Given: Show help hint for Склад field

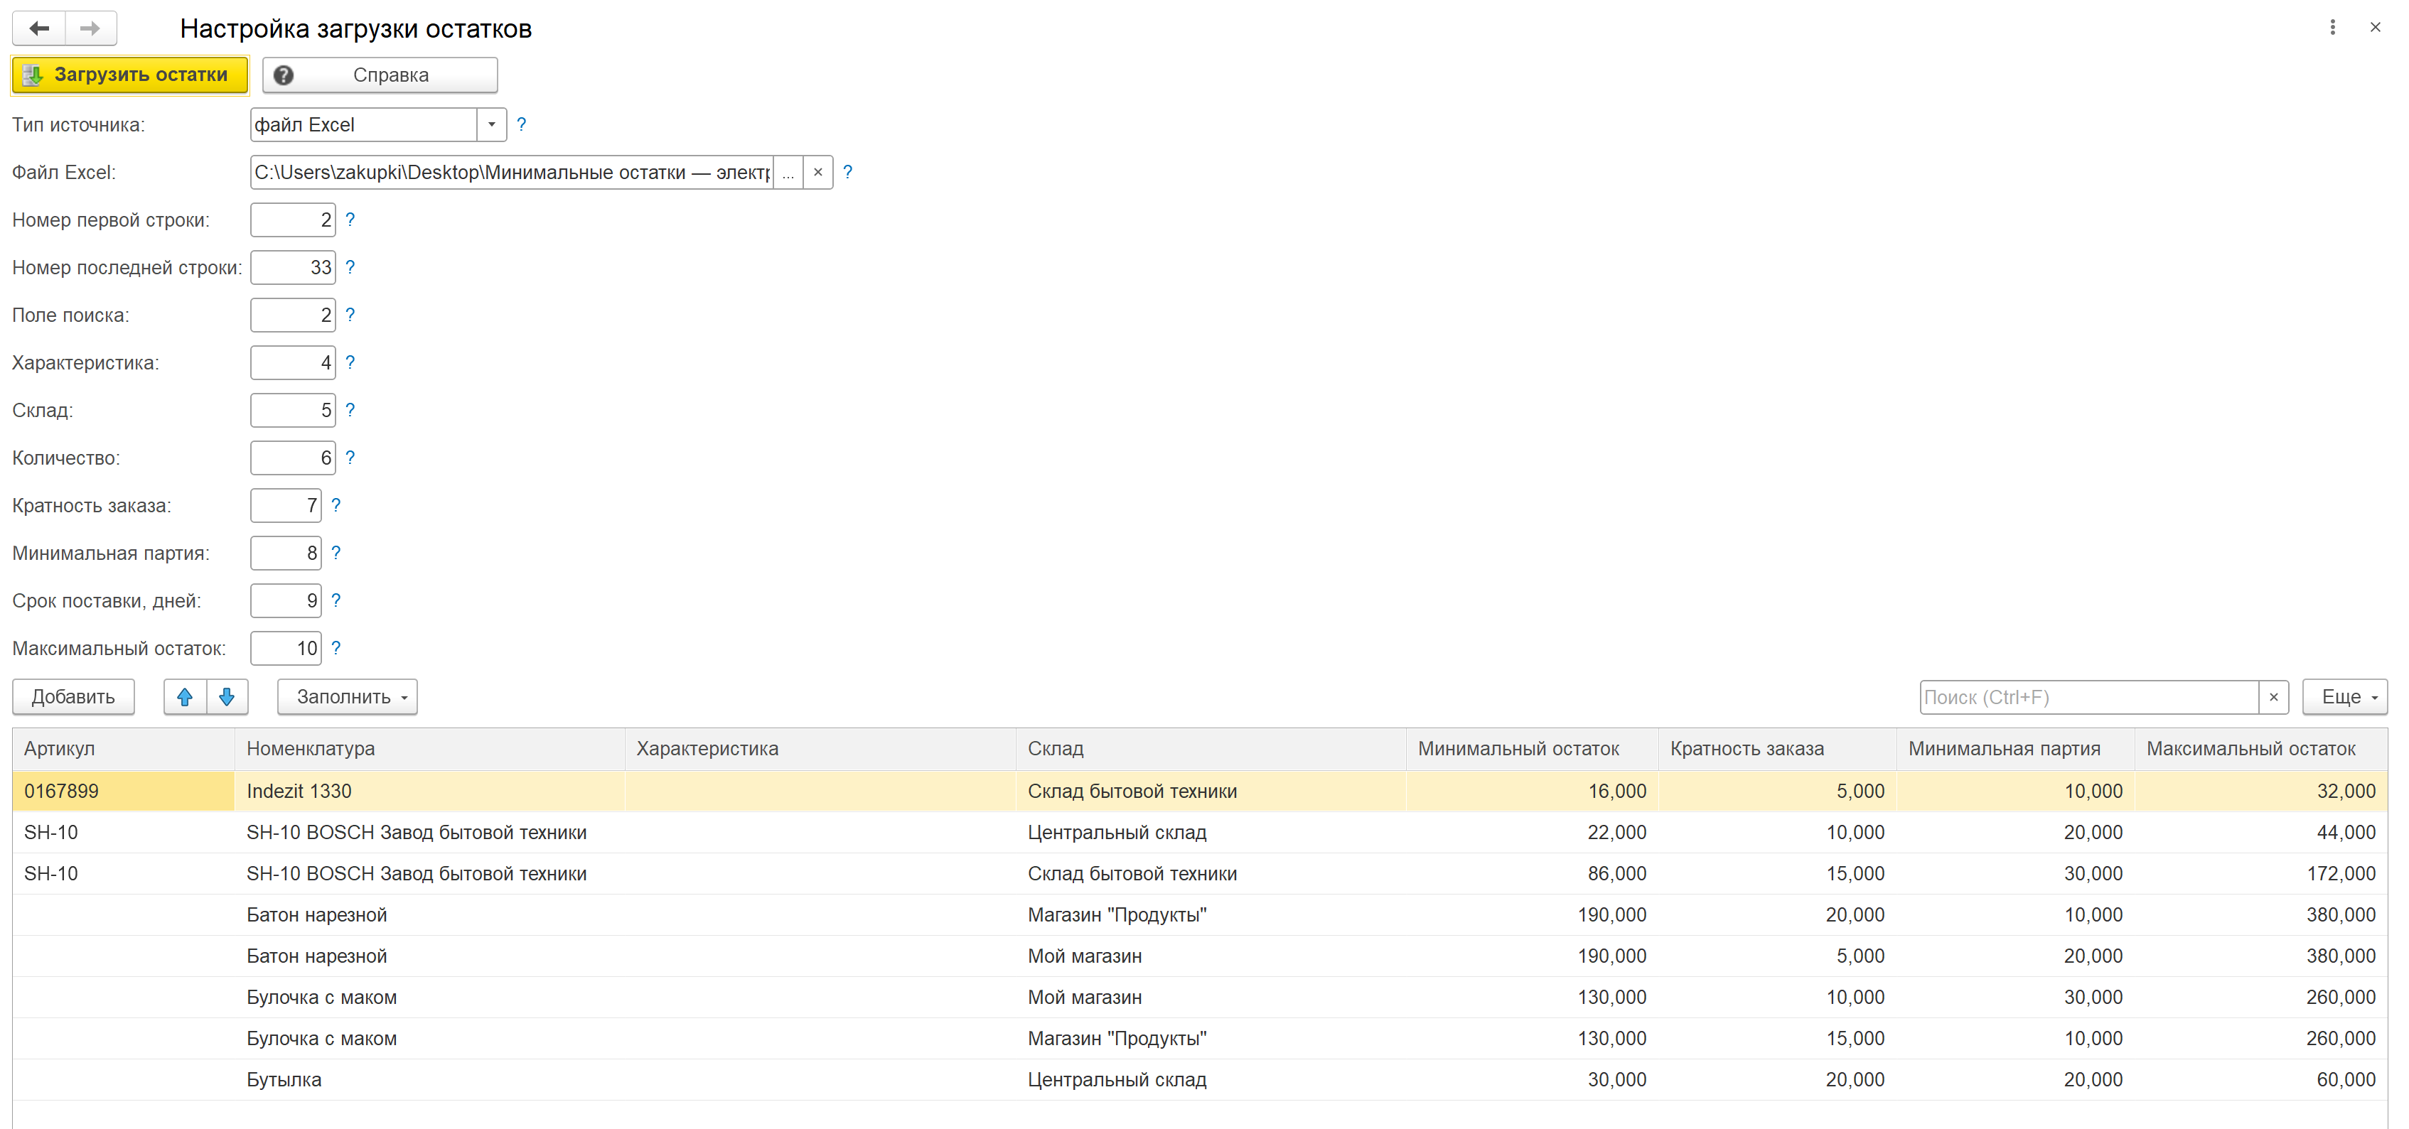Looking at the screenshot, I should (350, 409).
